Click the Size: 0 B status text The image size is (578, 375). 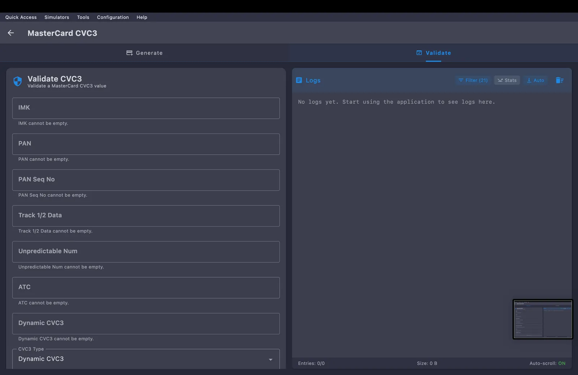[x=427, y=363]
